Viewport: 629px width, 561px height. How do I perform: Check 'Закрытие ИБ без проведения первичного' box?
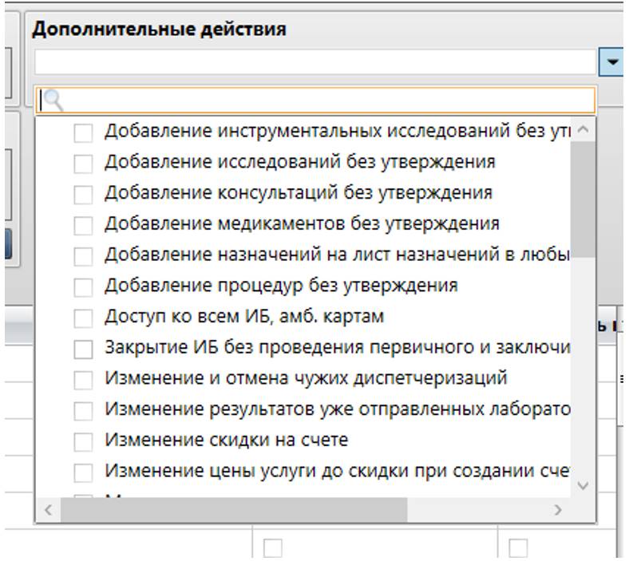[x=84, y=349]
